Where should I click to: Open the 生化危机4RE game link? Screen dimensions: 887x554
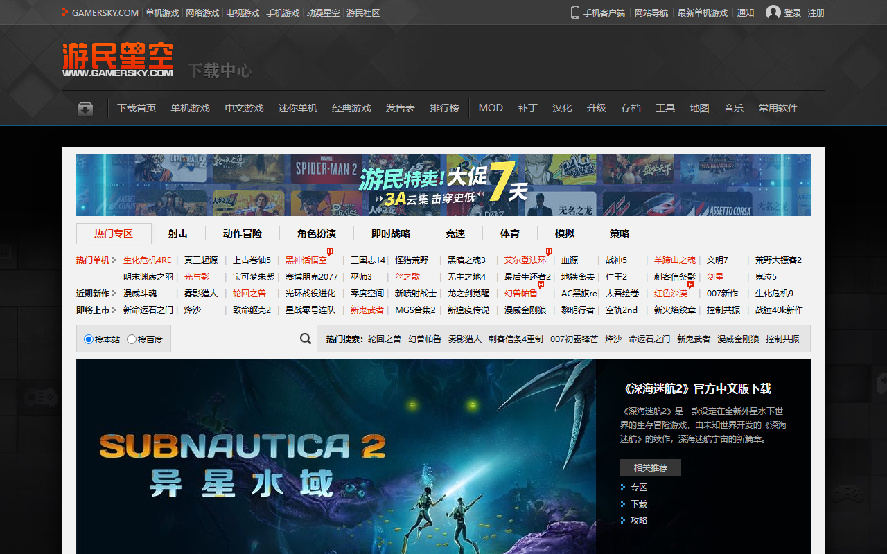click(147, 260)
